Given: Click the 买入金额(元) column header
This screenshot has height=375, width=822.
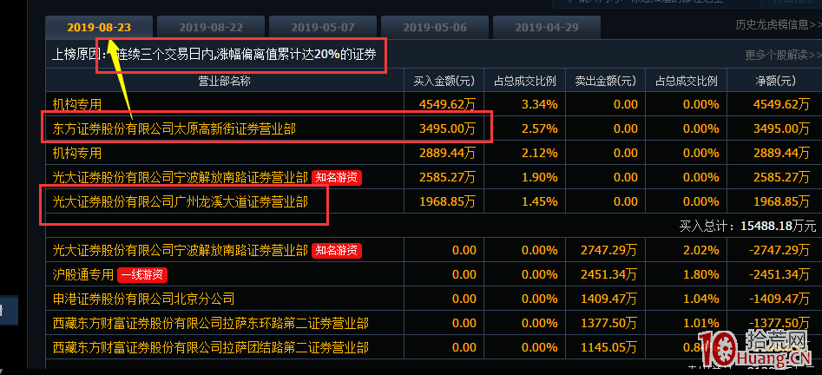Looking at the screenshot, I should pos(444,81).
